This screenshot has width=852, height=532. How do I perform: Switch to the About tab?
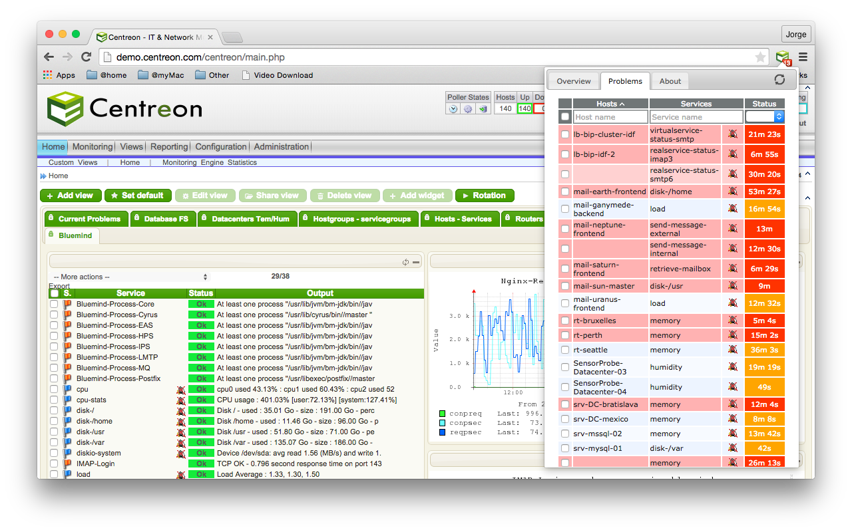click(670, 81)
